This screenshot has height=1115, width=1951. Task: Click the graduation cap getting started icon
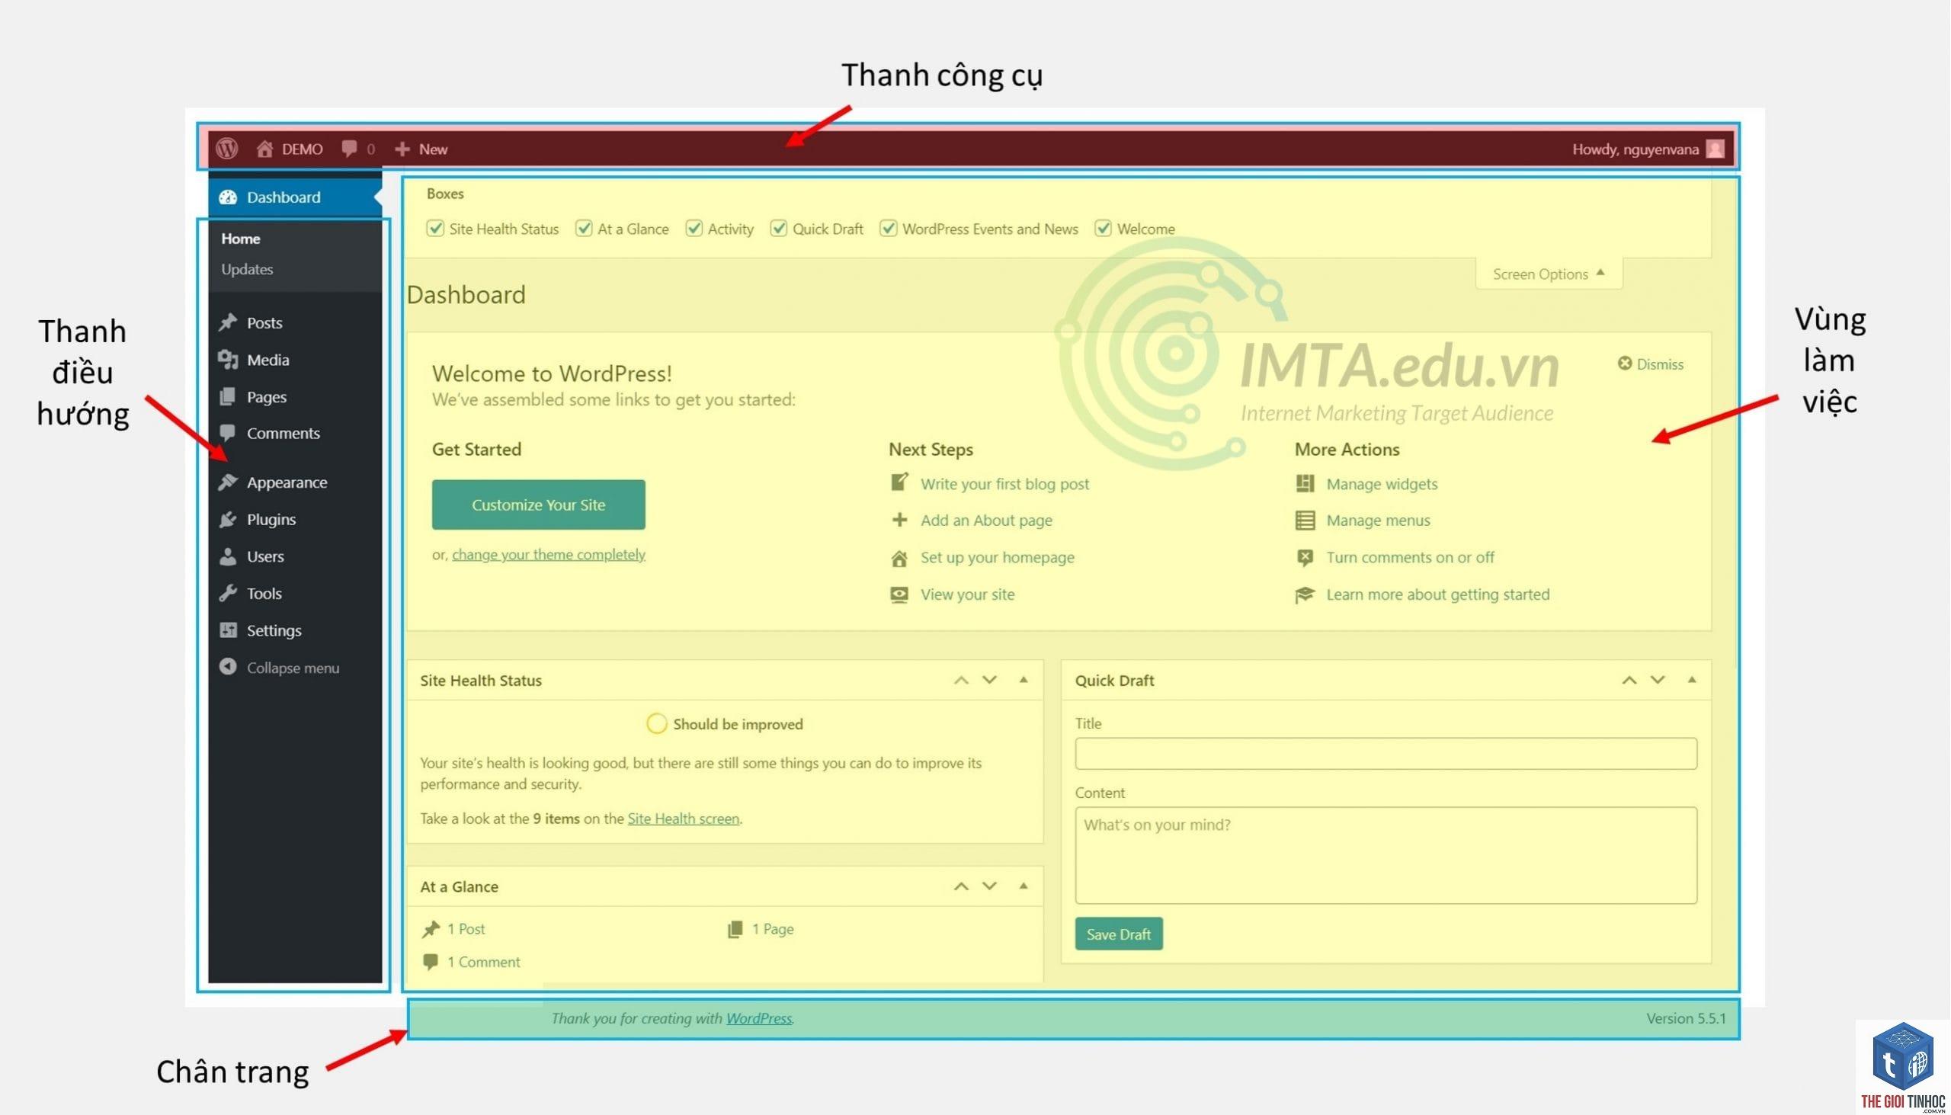coord(1305,594)
